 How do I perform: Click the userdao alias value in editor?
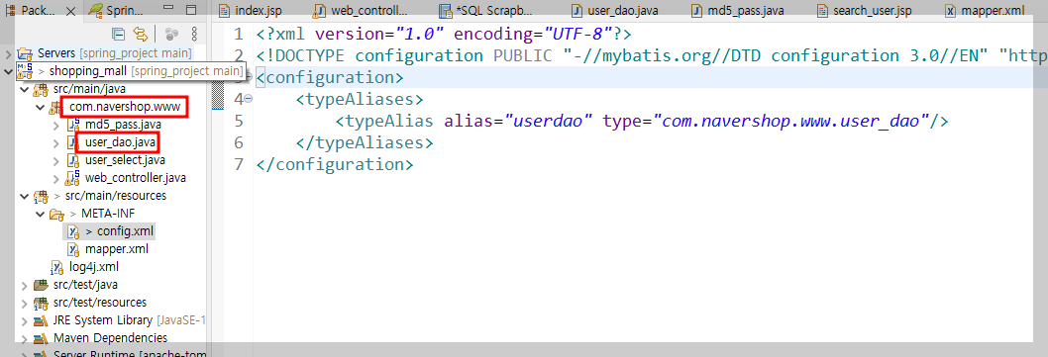coord(549,121)
